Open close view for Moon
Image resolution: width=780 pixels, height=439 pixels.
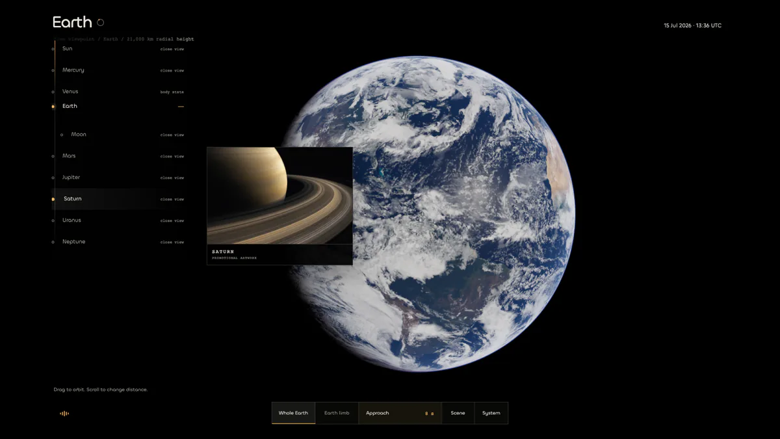(x=172, y=135)
